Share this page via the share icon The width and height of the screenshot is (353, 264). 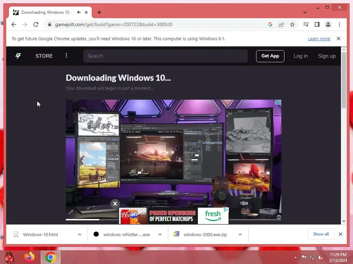coord(281,24)
